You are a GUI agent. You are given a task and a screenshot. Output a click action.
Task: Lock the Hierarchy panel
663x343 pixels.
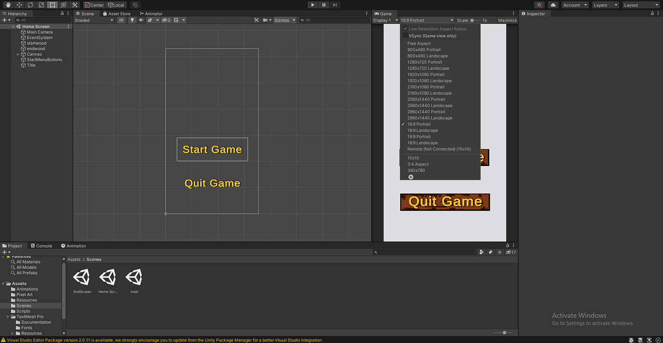click(x=62, y=14)
